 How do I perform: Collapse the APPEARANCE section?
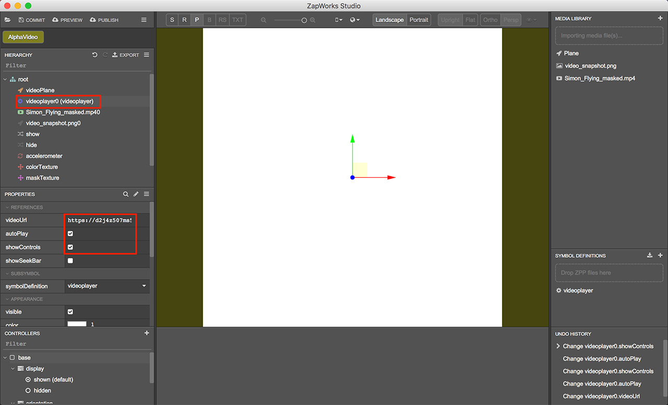click(x=7, y=299)
